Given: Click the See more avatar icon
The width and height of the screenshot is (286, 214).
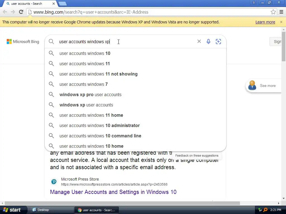Looking at the screenshot, I should point(252,85).
